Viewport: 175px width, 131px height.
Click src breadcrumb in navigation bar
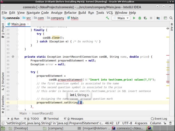[x=27, y=18]
